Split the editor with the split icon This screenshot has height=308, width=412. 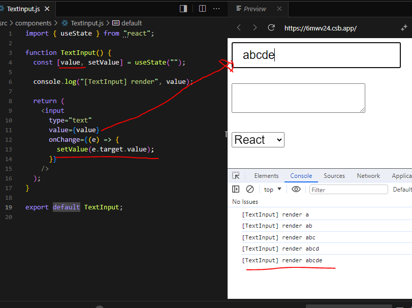point(202,9)
